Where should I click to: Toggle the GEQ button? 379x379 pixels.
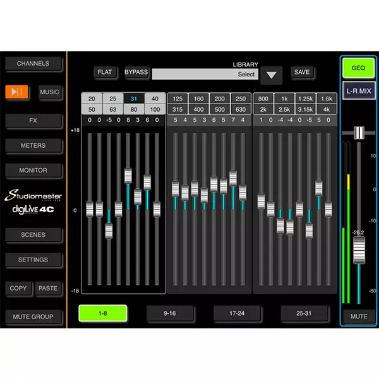pos(358,66)
